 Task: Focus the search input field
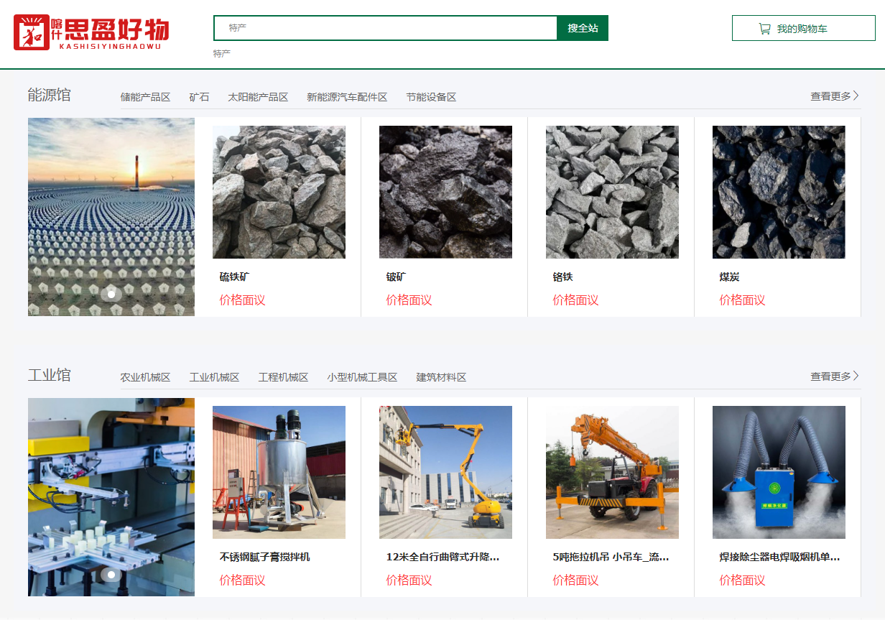386,28
